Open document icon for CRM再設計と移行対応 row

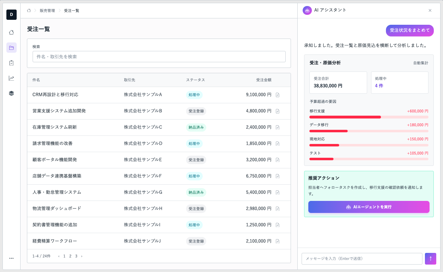click(x=277, y=95)
